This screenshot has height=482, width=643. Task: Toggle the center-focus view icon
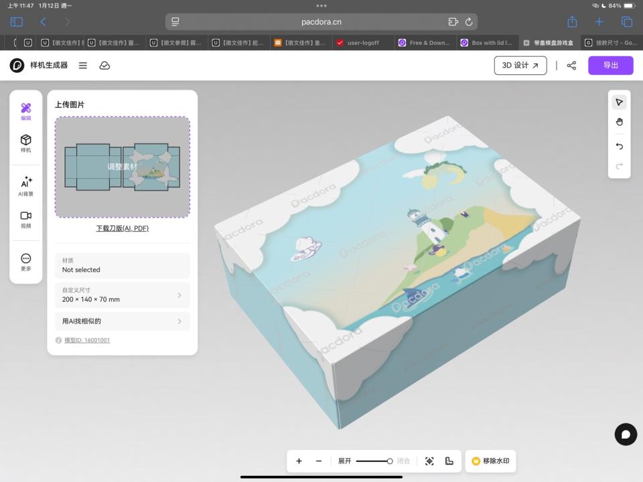click(x=429, y=461)
